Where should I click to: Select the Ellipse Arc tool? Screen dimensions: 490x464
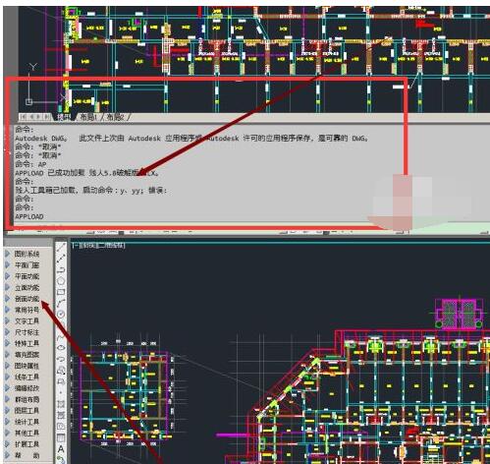pos(61,359)
